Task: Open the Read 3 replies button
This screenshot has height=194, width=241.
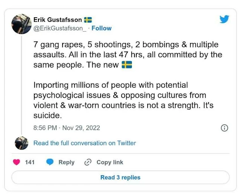Action: tap(120, 177)
